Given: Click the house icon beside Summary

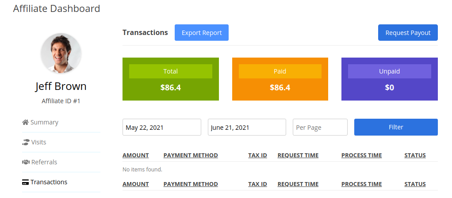Looking at the screenshot, I should click(25, 122).
